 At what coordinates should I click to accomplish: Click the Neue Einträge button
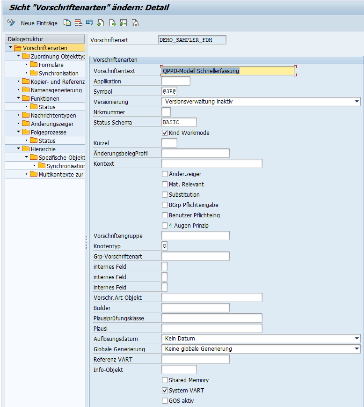pos(39,23)
